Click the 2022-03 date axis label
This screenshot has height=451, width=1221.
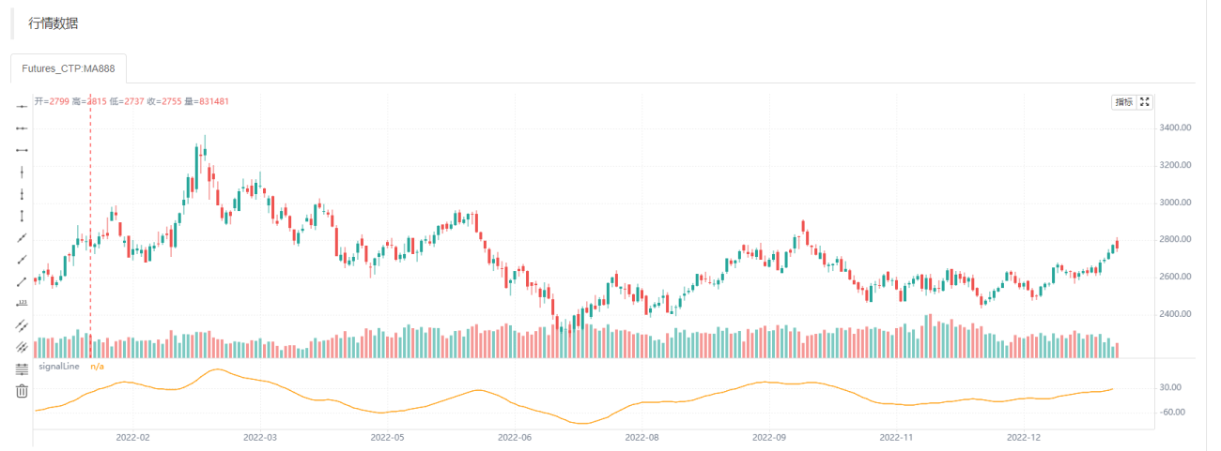pyautogui.click(x=260, y=437)
